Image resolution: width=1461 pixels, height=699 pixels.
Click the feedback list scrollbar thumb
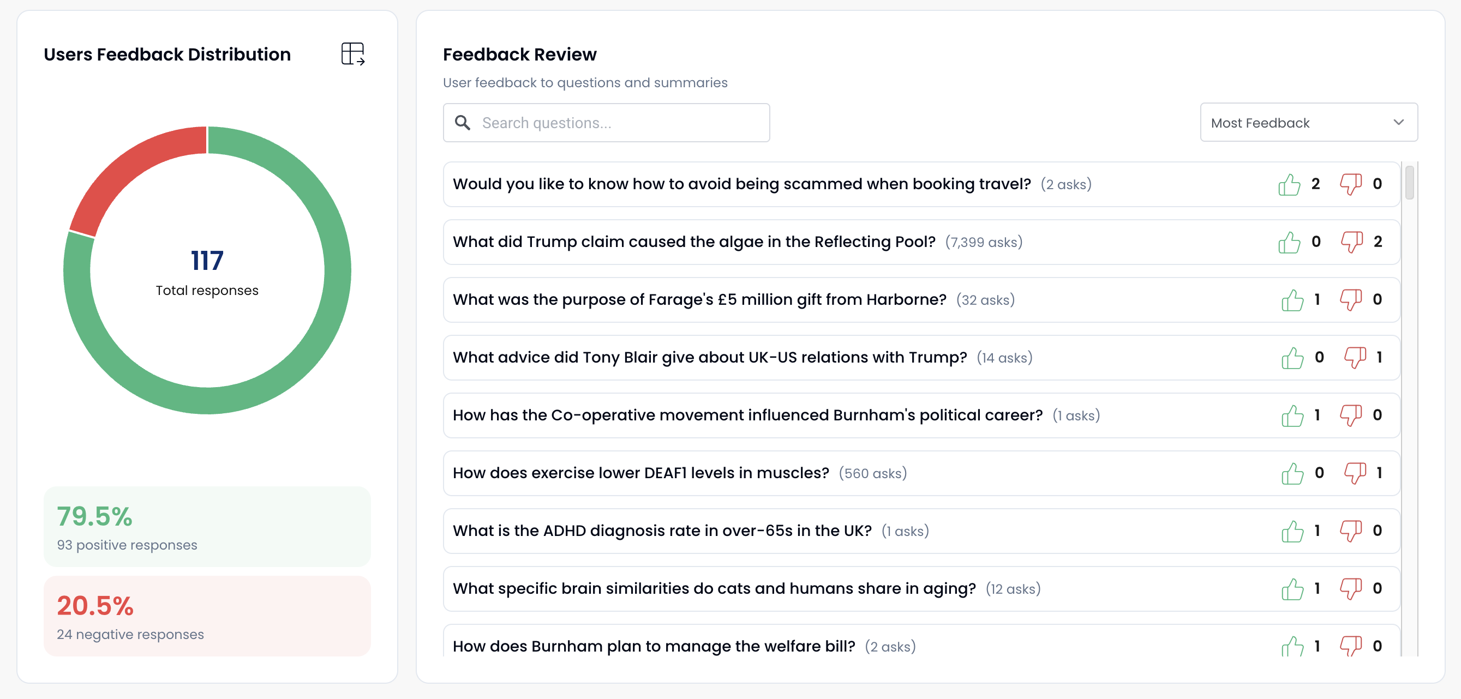(1409, 182)
